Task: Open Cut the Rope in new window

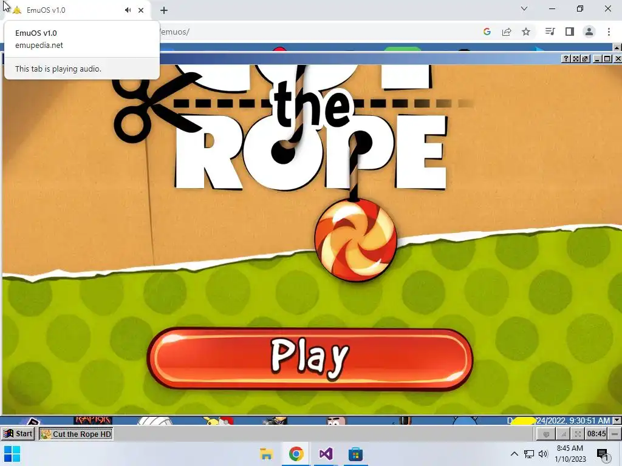Action: click(585, 59)
